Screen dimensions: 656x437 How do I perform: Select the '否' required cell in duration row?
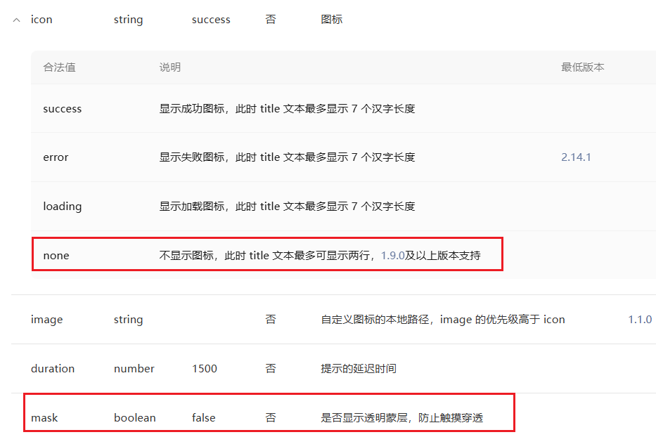(x=271, y=369)
